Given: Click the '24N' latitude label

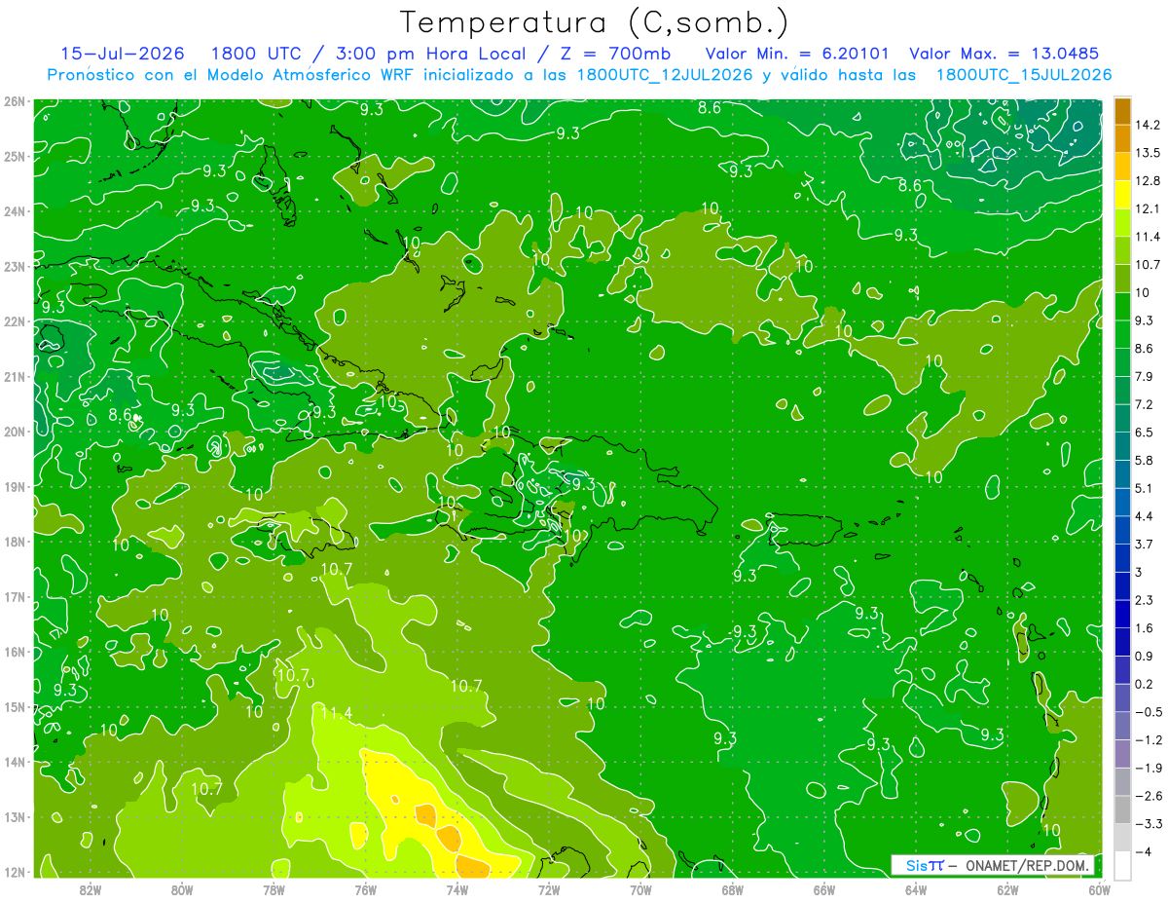Looking at the screenshot, I should pyautogui.click(x=14, y=211).
